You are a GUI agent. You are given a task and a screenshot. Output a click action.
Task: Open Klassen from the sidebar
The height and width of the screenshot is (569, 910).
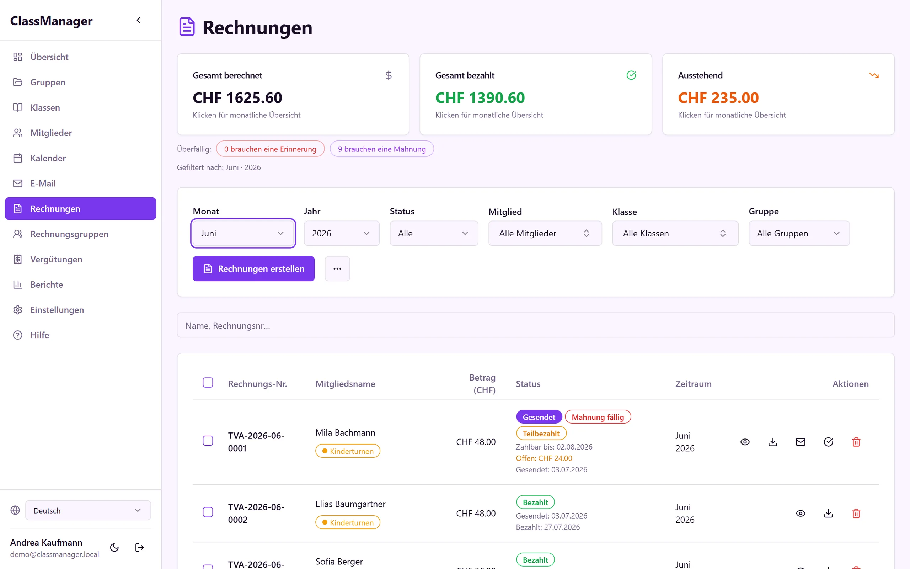click(x=80, y=108)
